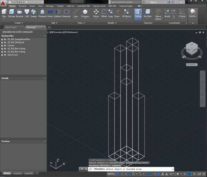The image size is (207, 177).
Task: Expand the Draw panel dropdown
Action: 81,23
